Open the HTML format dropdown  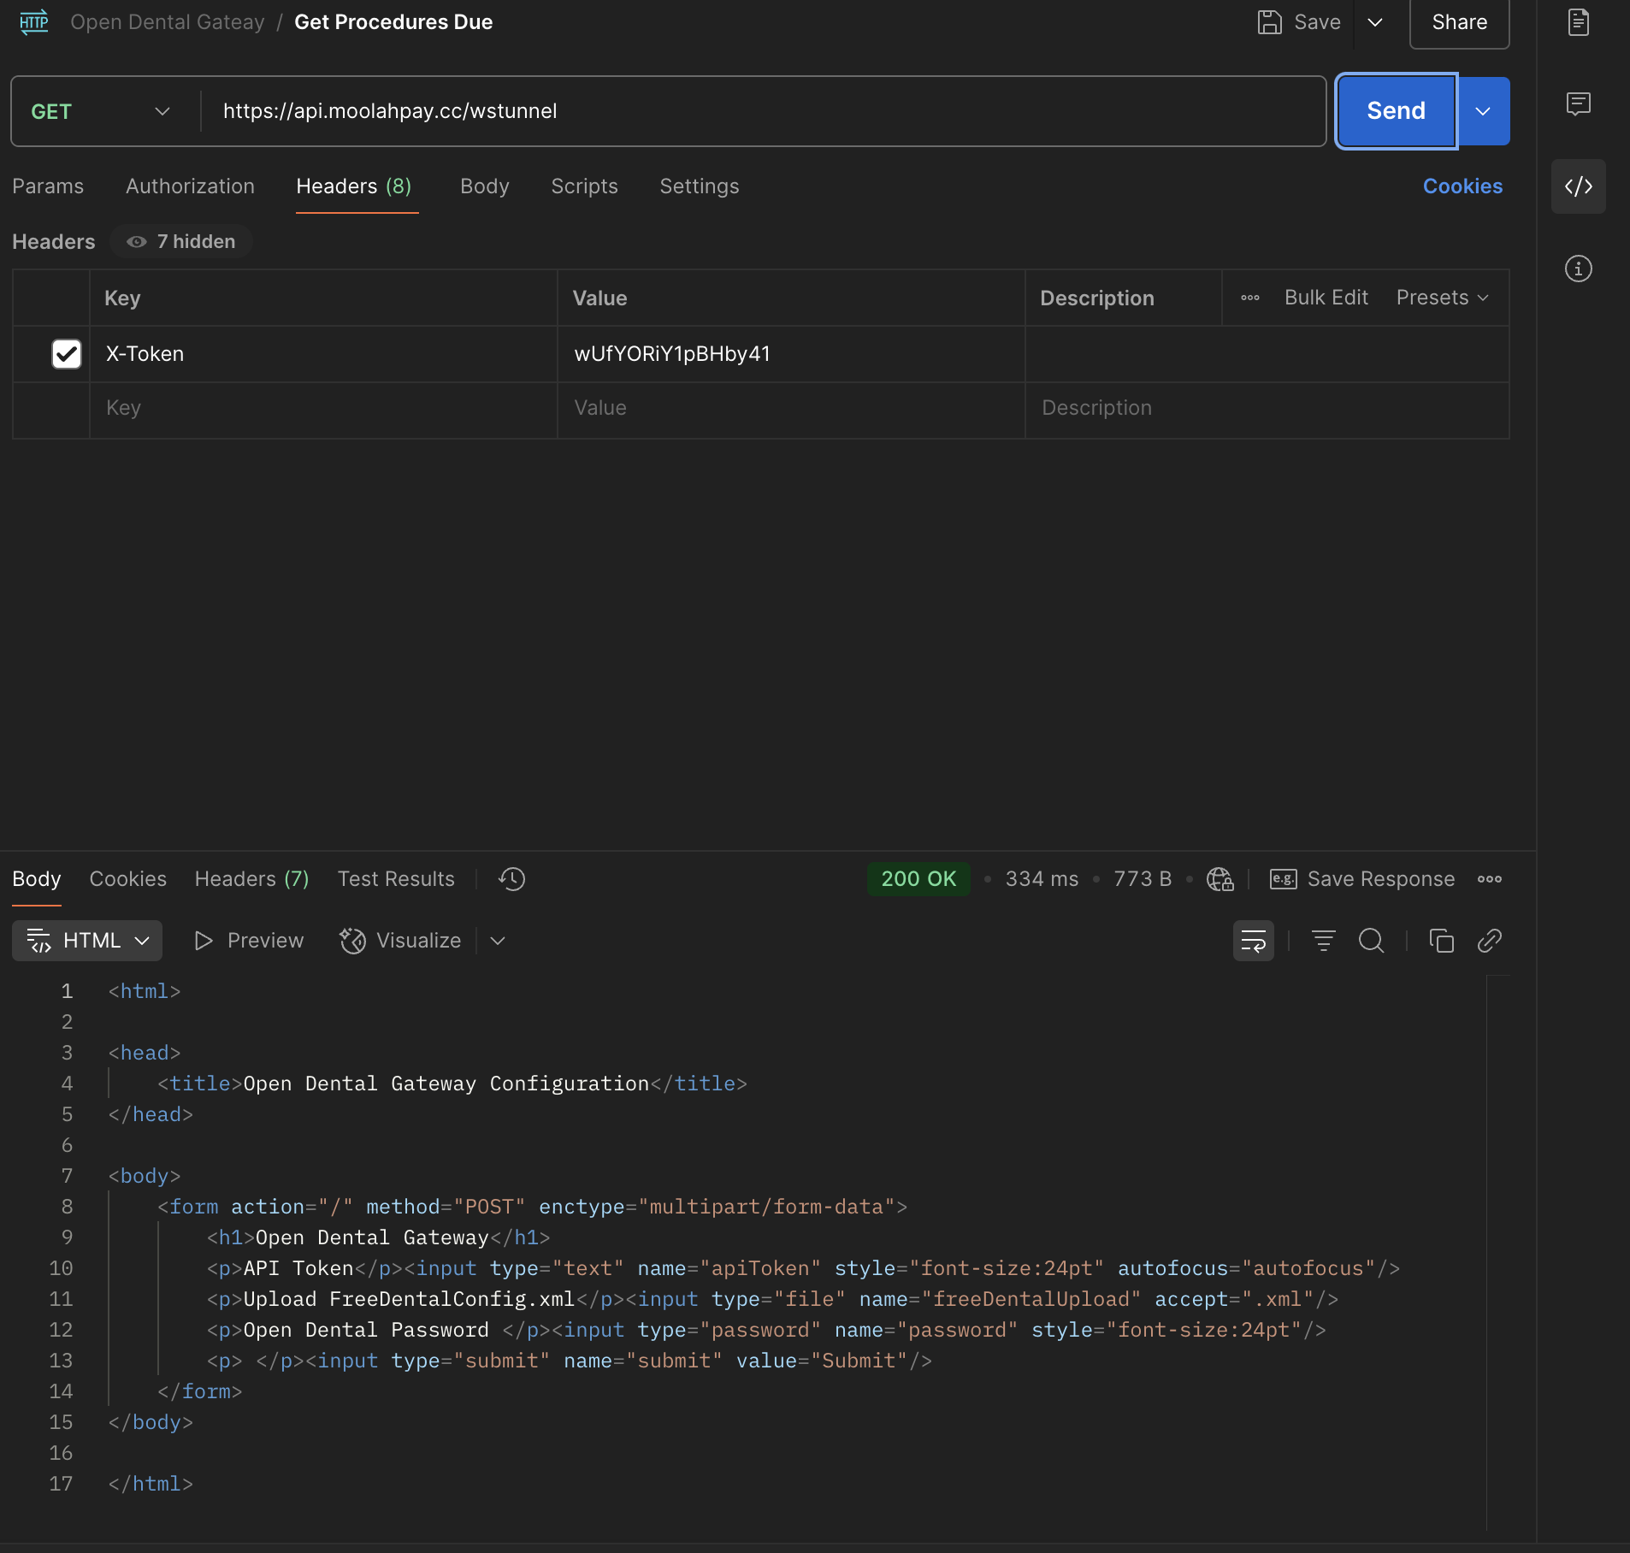[87, 941]
